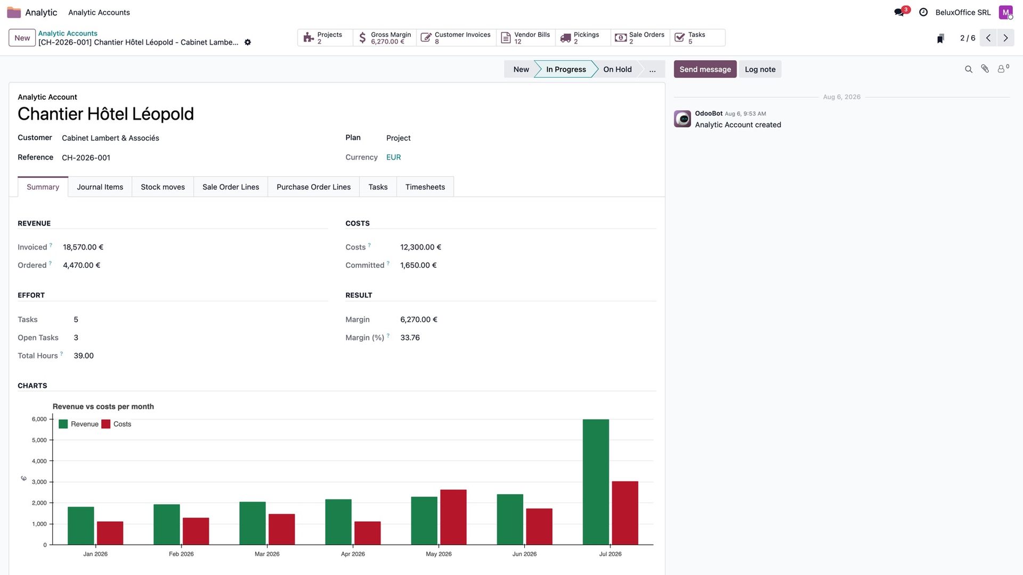Set status to New
Image resolution: width=1023 pixels, height=575 pixels.
521,69
